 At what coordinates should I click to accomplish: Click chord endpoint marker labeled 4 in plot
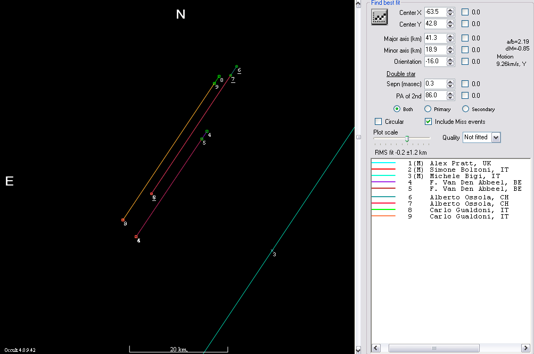[x=207, y=131]
